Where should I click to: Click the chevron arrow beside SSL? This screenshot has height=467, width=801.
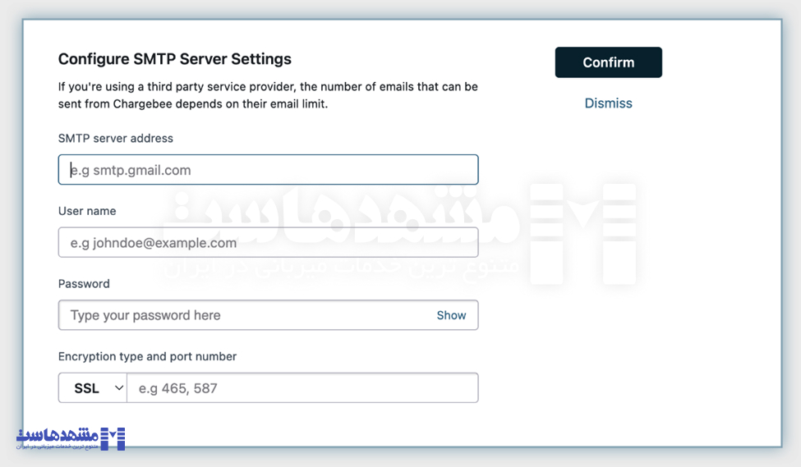coord(118,388)
